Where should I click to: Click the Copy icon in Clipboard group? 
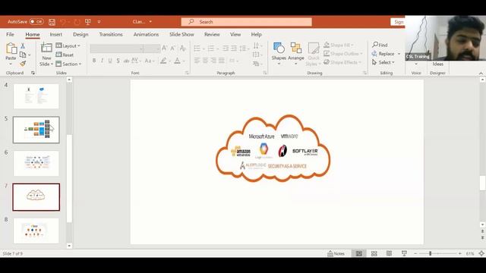(23, 55)
